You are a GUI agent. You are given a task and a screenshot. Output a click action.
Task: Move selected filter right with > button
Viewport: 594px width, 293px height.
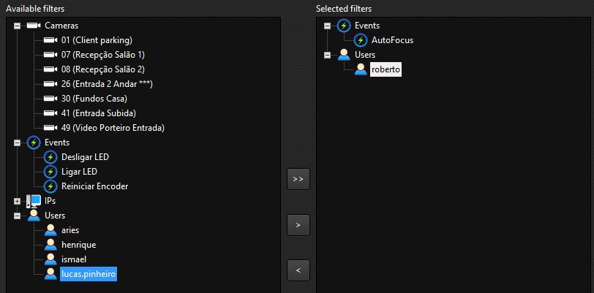[x=298, y=225]
